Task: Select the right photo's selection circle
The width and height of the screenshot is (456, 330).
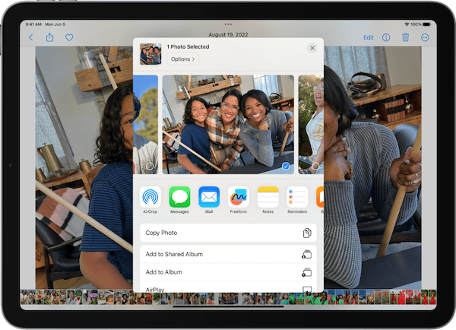Action: click(x=315, y=167)
